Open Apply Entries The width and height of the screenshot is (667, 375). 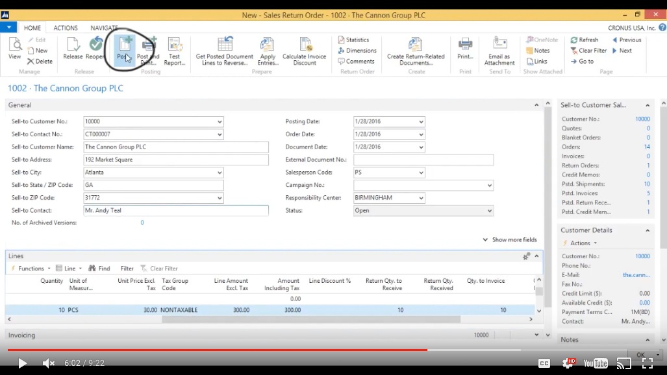tap(268, 51)
